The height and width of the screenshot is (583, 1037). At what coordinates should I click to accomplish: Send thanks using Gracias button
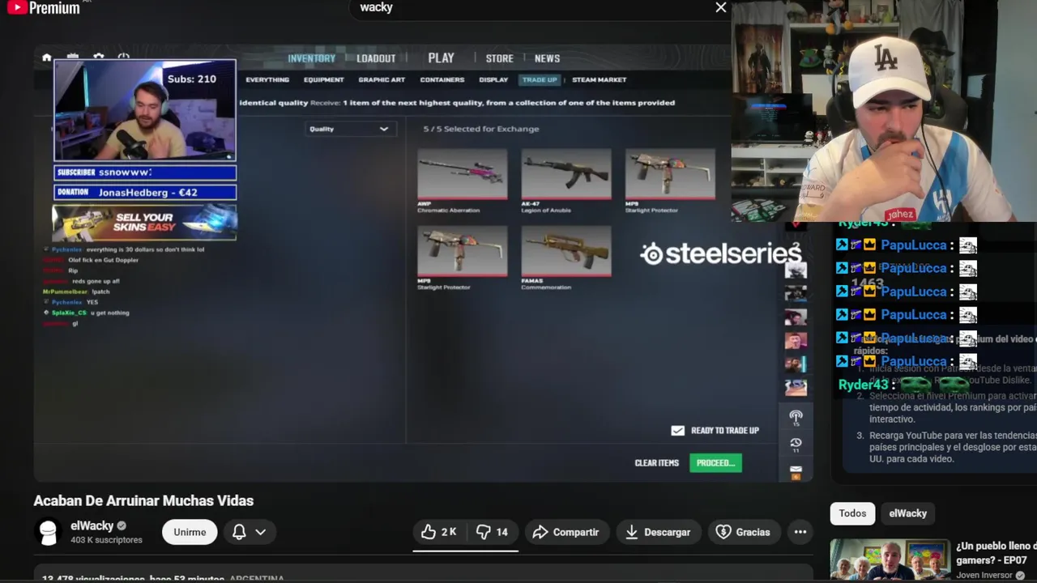point(744,532)
